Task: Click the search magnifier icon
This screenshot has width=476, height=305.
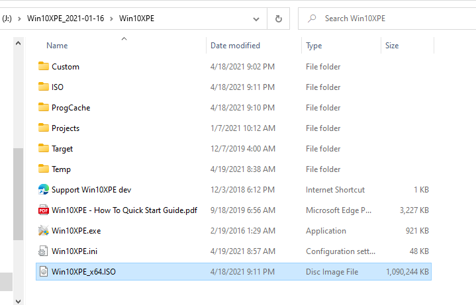Action: click(x=312, y=19)
